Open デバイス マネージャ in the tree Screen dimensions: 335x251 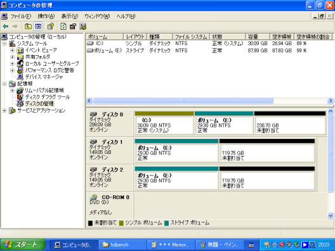click(44, 77)
